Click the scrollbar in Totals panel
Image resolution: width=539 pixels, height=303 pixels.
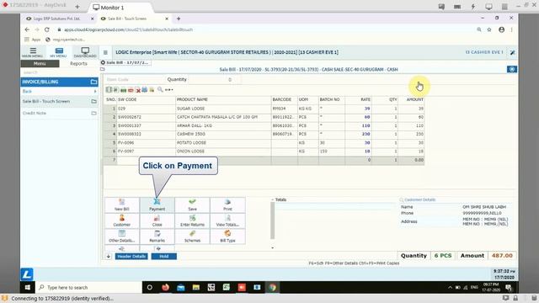(273, 221)
